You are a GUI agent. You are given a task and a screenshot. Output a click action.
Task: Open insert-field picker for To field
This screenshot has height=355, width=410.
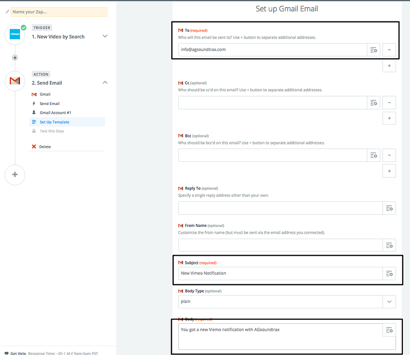click(x=374, y=50)
